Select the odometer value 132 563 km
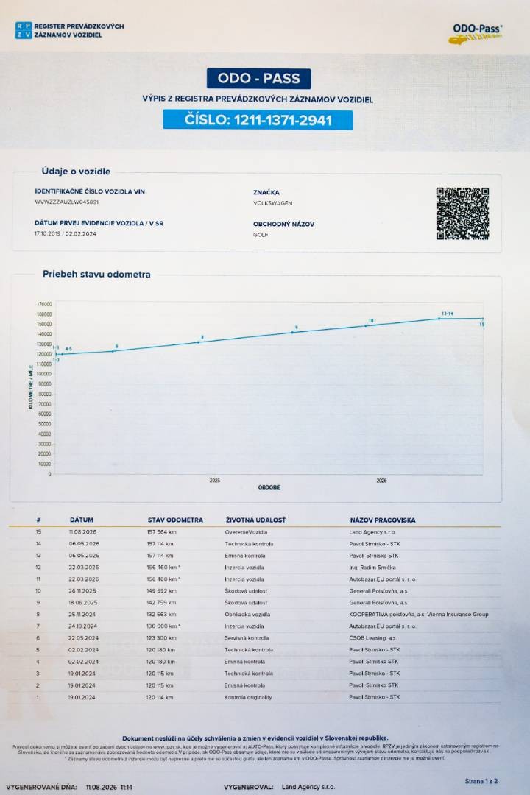This screenshot has width=530, height=795. (x=162, y=615)
